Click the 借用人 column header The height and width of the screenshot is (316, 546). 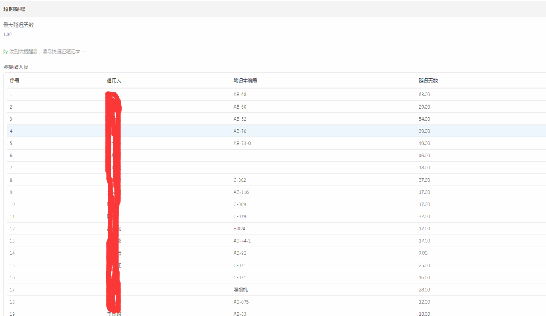(x=114, y=80)
